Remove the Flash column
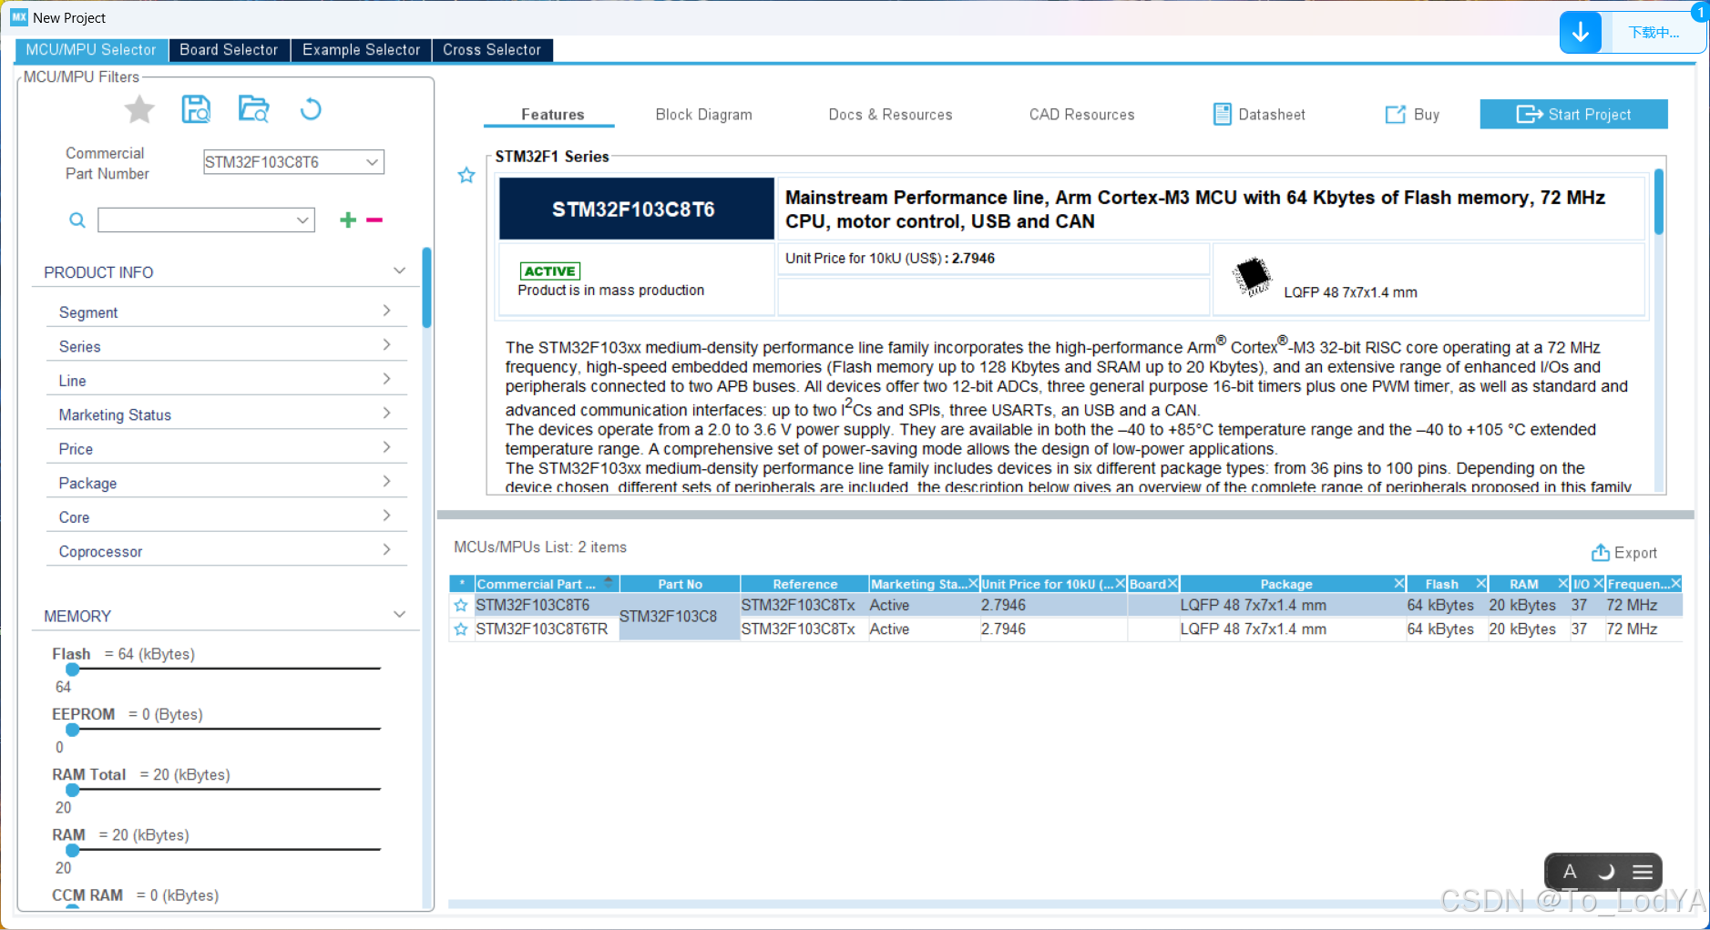Screen dimensions: 1710x930 (x=1481, y=583)
